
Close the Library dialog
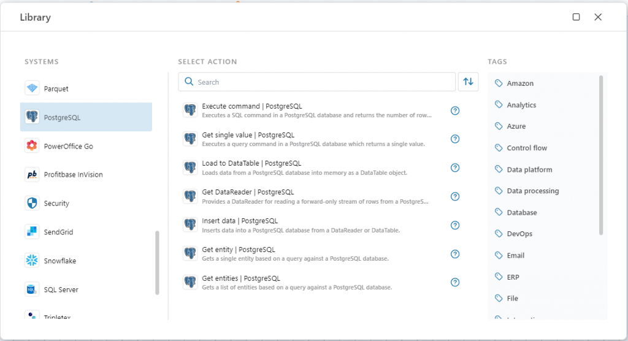coord(598,17)
